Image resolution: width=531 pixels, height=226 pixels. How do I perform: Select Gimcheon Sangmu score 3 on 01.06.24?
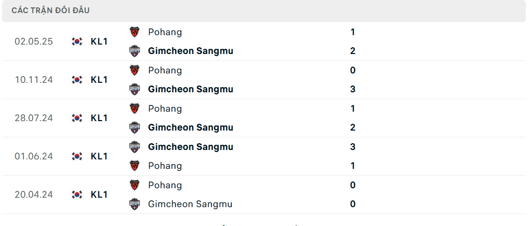click(x=353, y=147)
